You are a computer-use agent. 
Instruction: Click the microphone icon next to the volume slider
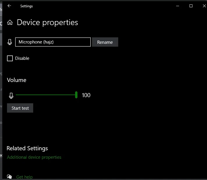11,95
